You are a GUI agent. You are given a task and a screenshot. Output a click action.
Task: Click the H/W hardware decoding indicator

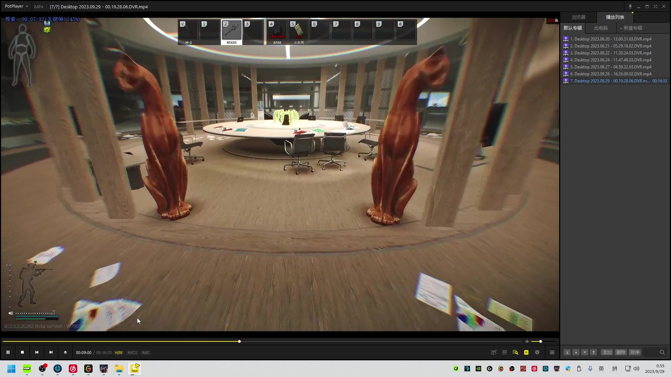point(119,353)
